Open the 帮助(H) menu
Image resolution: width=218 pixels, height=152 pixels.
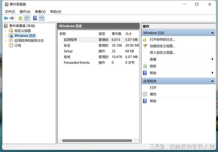[x=55, y=12]
